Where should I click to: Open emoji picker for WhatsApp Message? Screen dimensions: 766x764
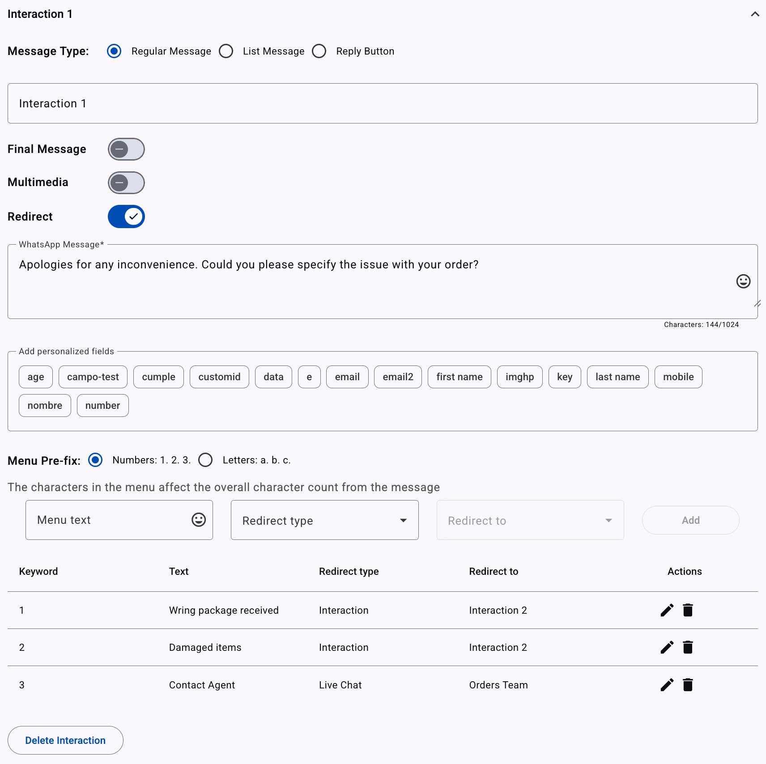pos(743,281)
